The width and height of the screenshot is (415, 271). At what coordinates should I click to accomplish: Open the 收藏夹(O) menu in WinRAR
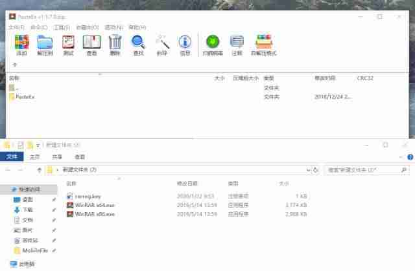tap(88, 27)
